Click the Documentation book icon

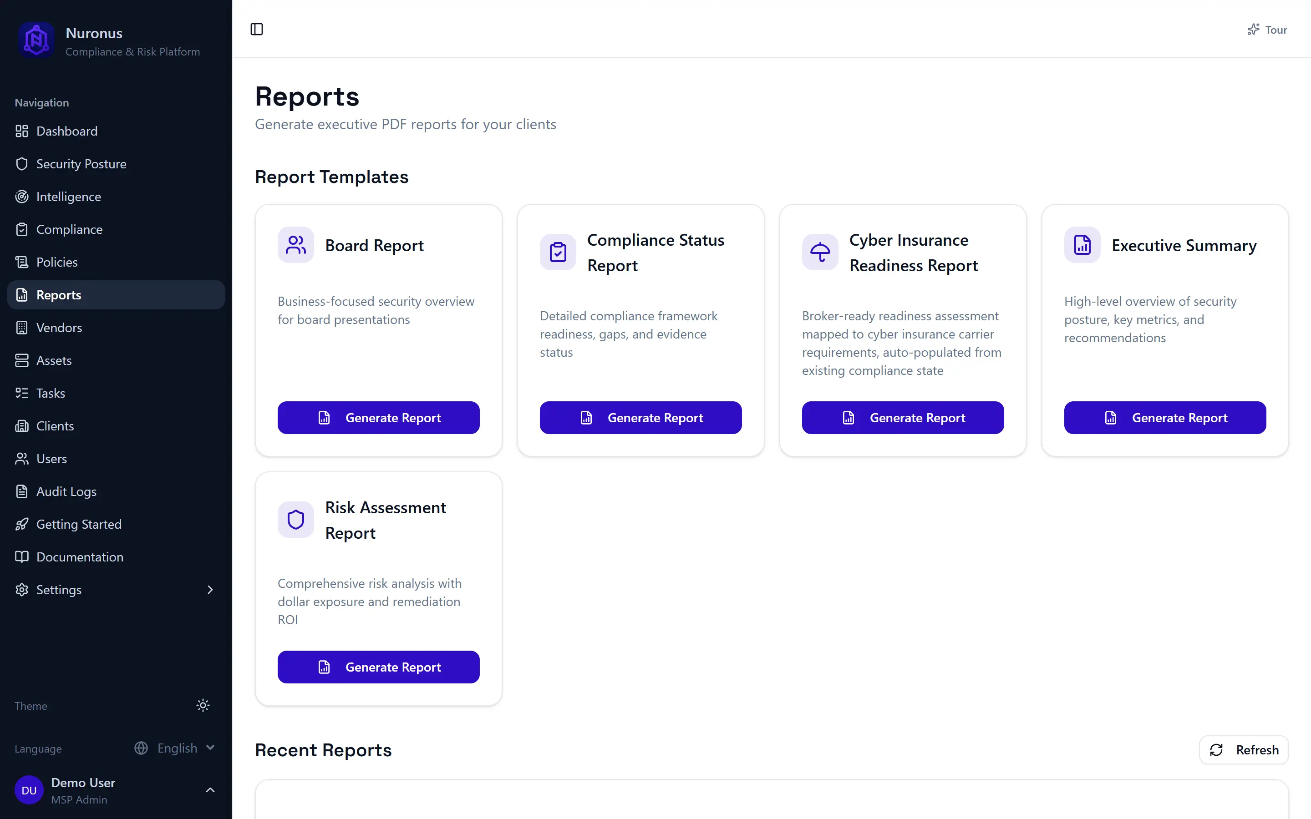(22, 557)
